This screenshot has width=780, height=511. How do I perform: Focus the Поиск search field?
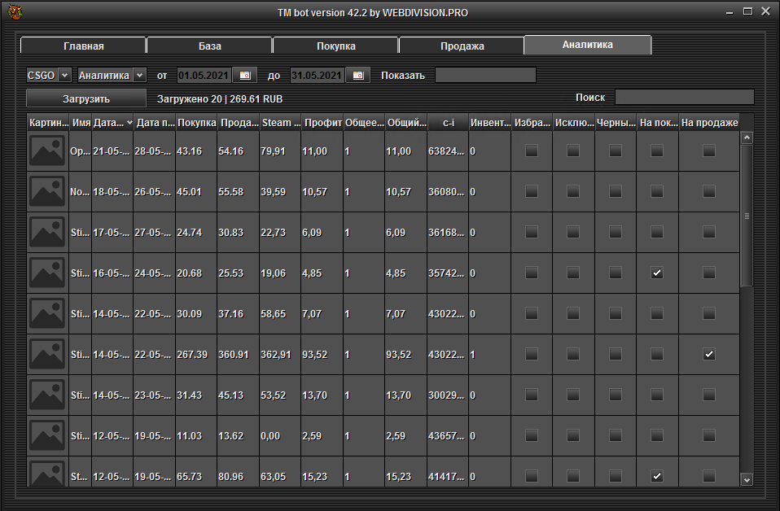[684, 98]
